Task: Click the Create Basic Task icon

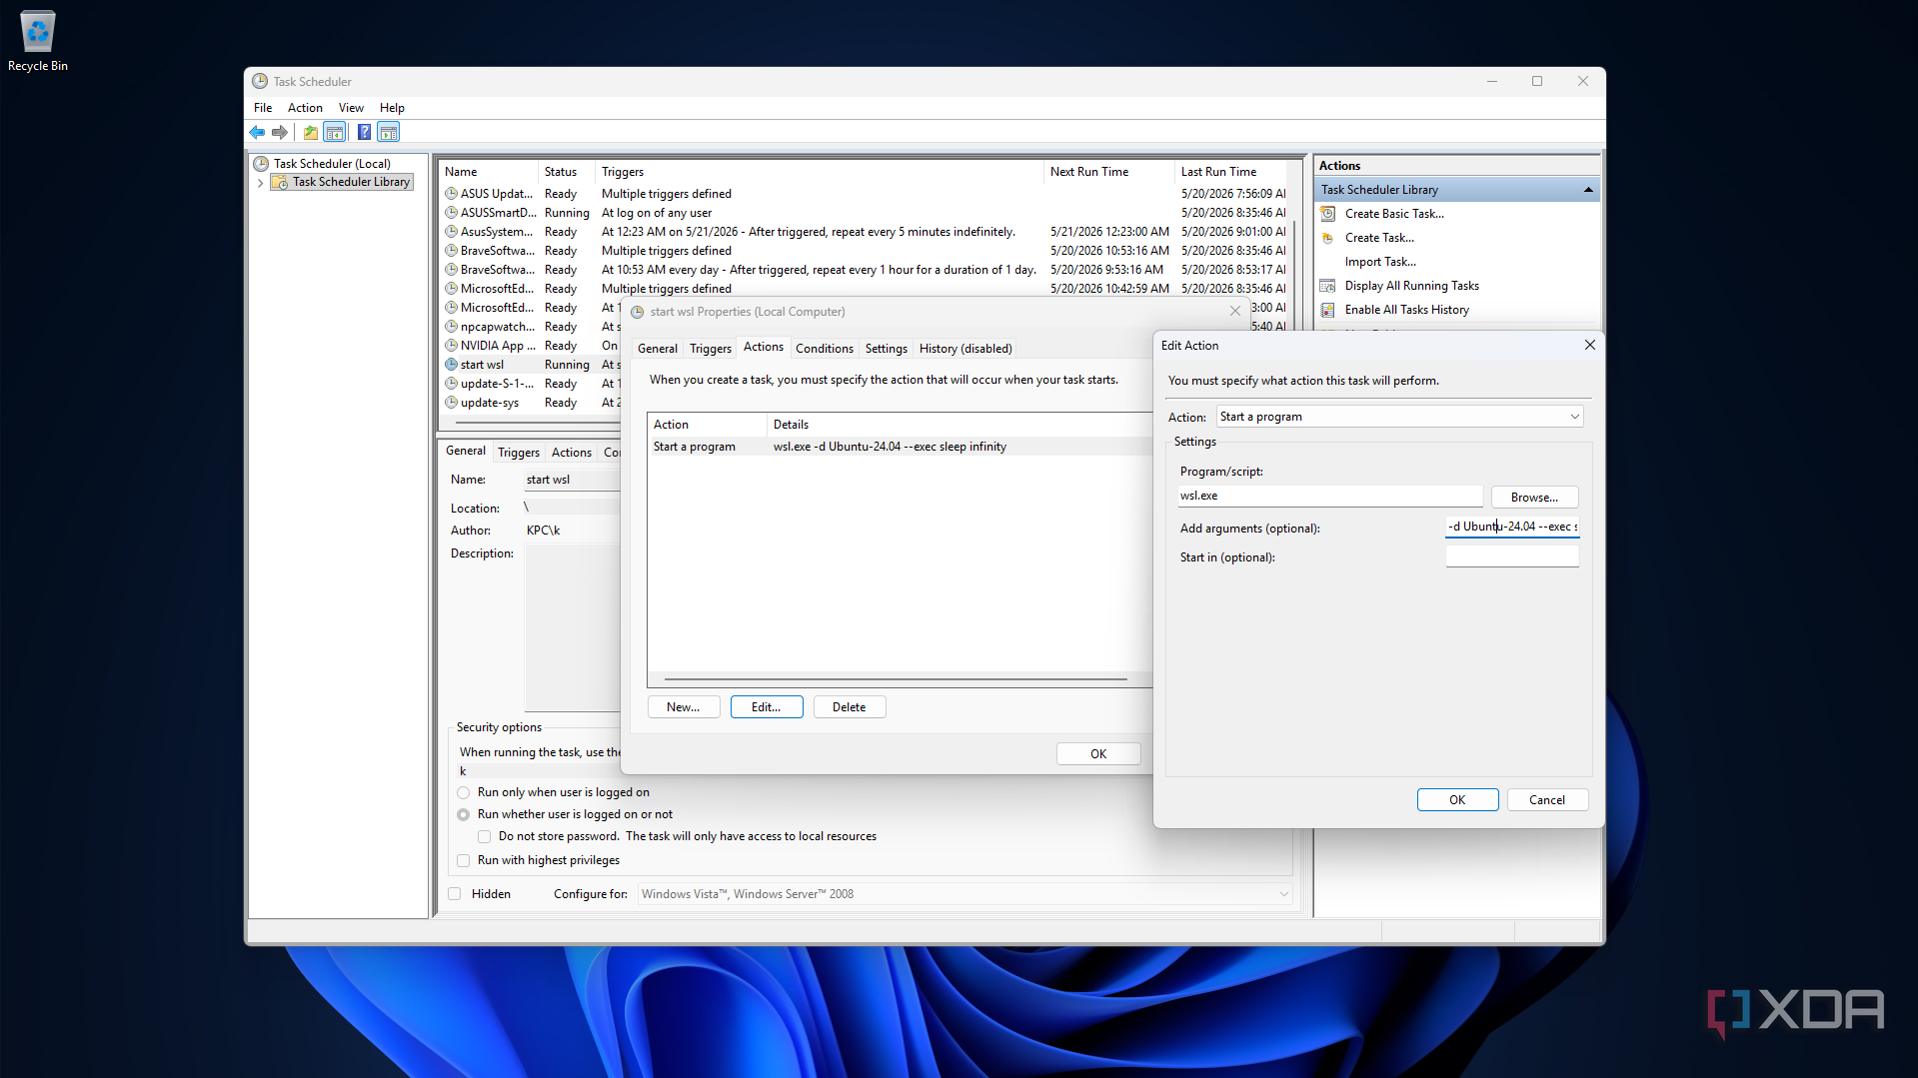Action: [1328, 214]
